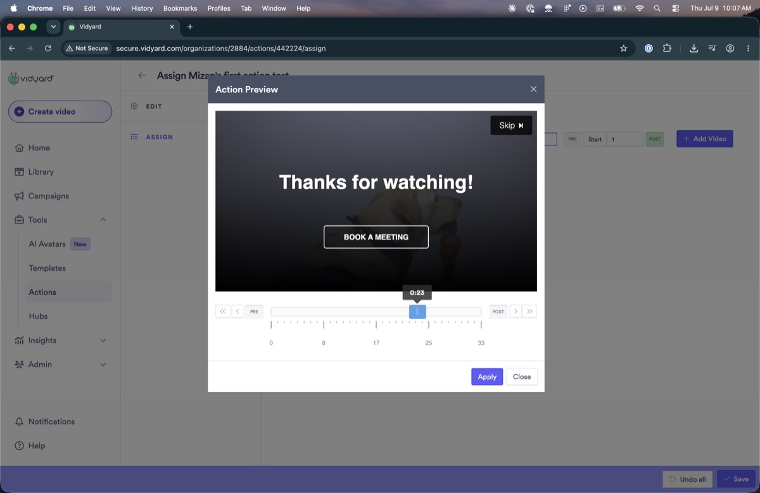Open the tab search dropdown
This screenshot has width=760, height=493.
[x=53, y=27]
